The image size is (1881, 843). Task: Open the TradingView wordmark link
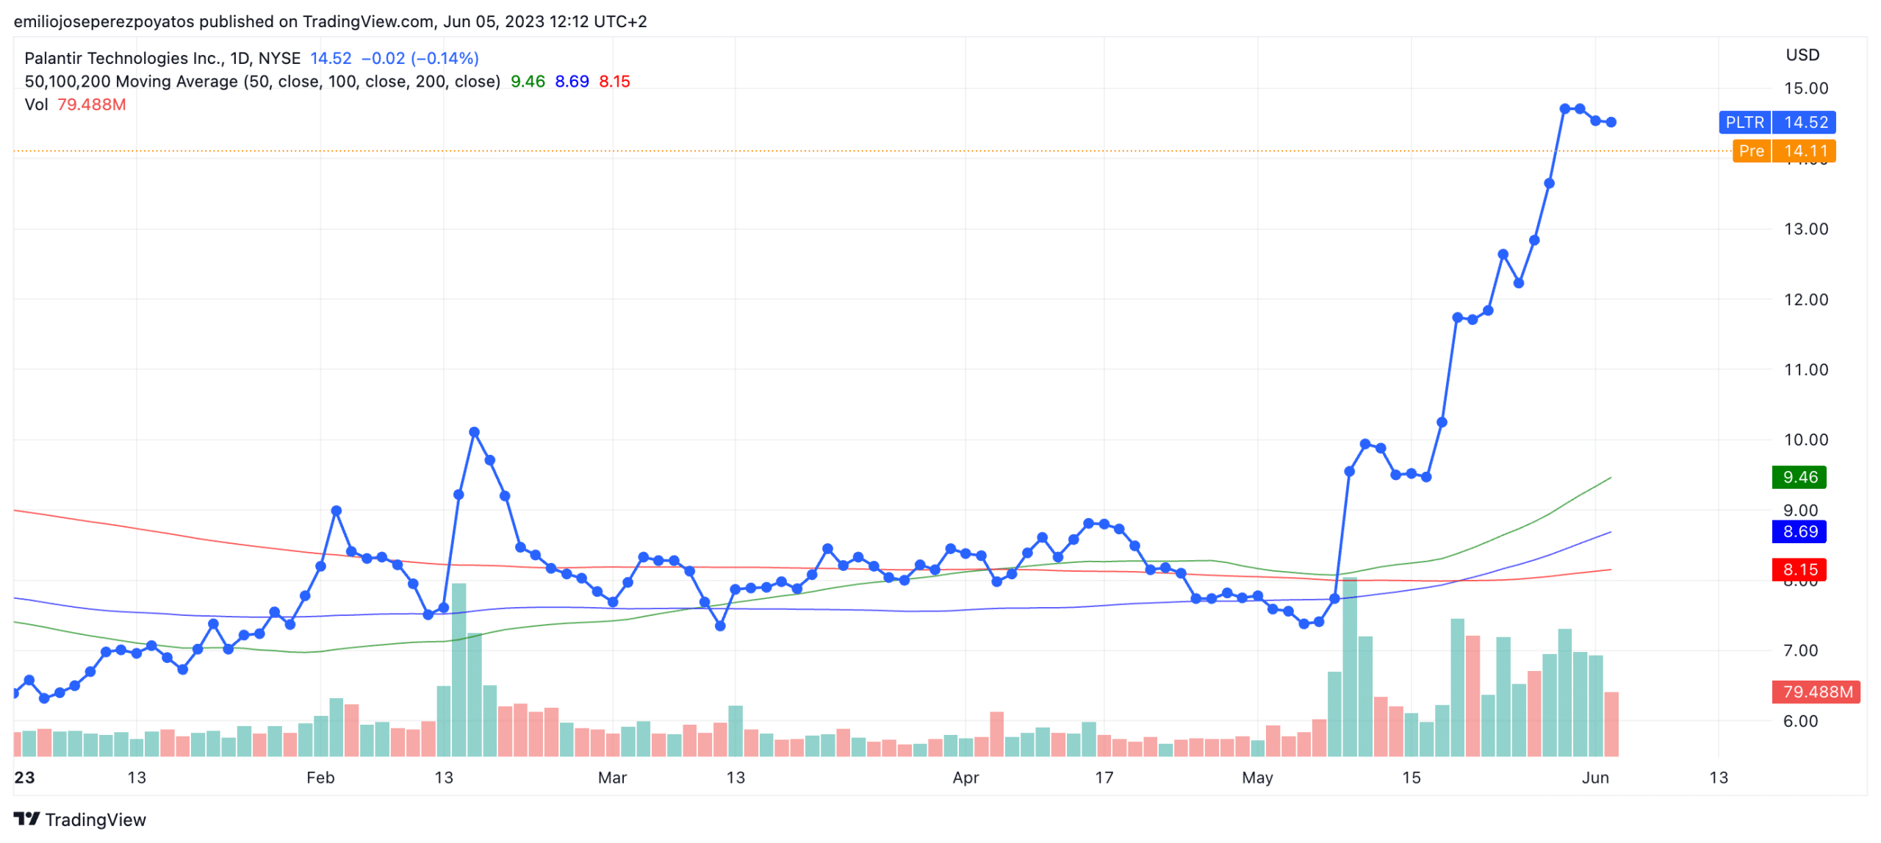coord(96,819)
